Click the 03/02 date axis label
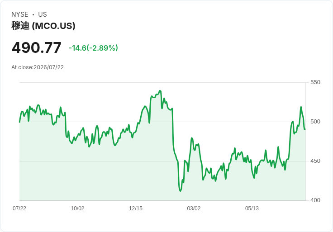 pos(194,208)
